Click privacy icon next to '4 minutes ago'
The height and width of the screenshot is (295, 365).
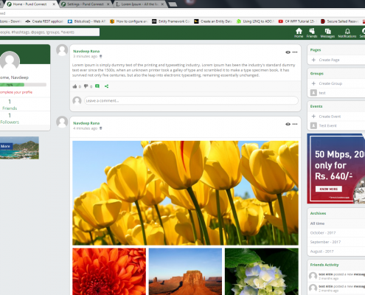coord(100,128)
